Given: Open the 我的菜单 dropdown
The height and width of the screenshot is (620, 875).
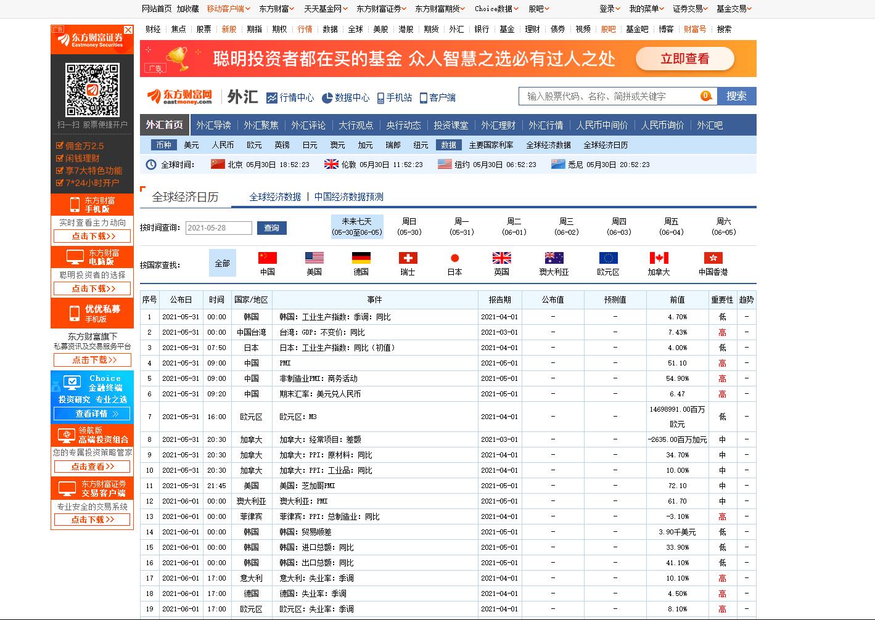Looking at the screenshot, I should click(x=646, y=9).
